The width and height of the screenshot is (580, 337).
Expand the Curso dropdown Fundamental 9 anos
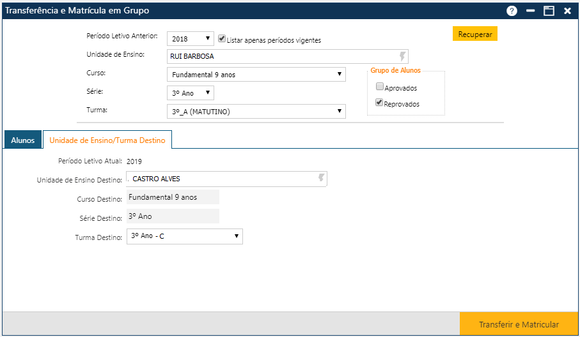click(256, 75)
